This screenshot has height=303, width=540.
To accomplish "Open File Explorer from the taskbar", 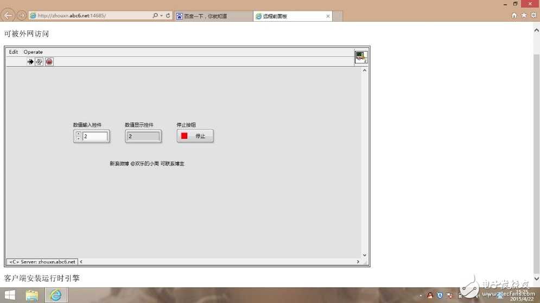I will (32, 295).
